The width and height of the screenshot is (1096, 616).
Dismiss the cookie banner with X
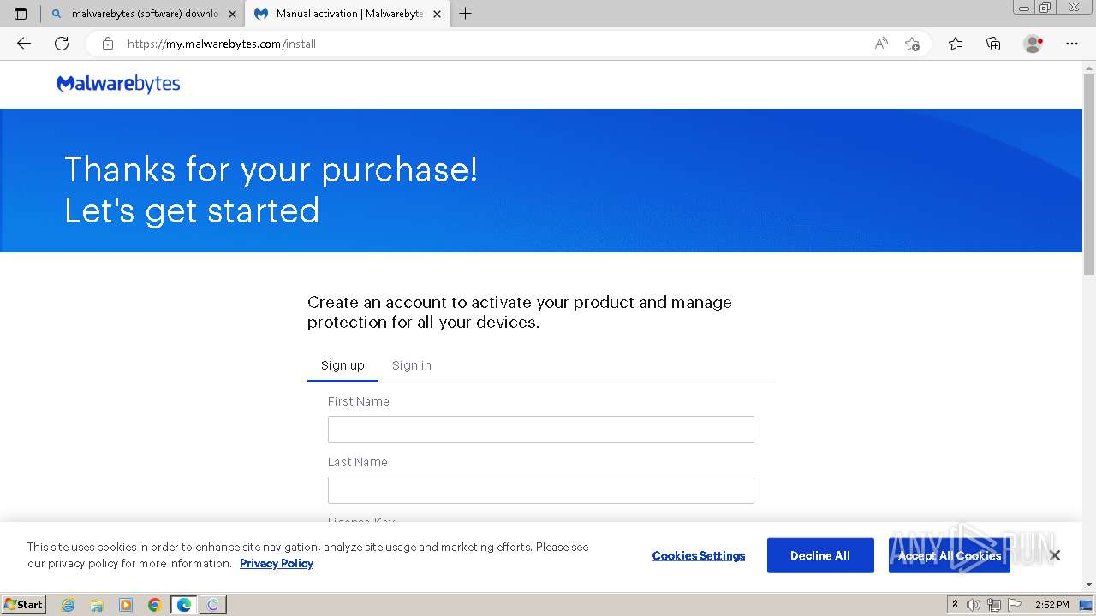tap(1055, 555)
